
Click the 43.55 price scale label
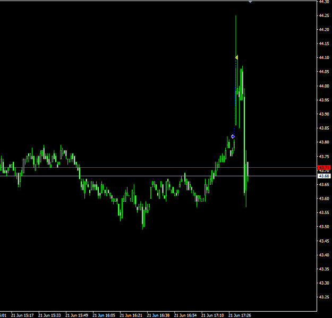click(324, 213)
